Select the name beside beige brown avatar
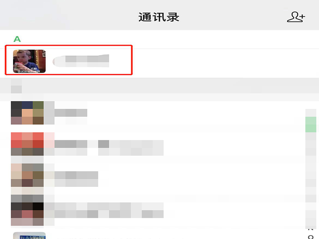Viewport: 319px width, 239px height. (x=76, y=179)
